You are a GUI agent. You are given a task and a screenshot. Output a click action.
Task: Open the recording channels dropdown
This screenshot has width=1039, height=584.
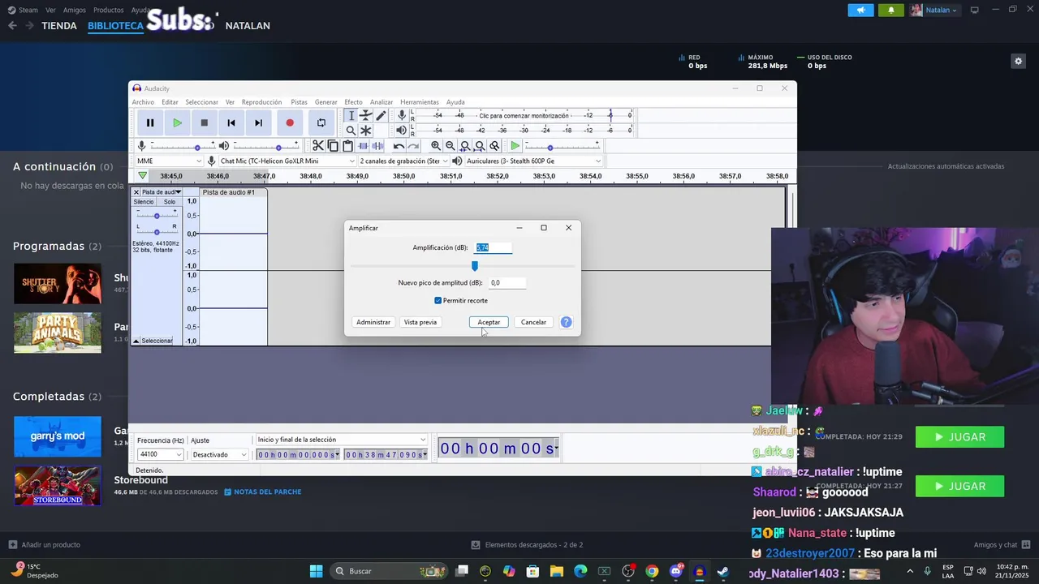[x=403, y=161]
